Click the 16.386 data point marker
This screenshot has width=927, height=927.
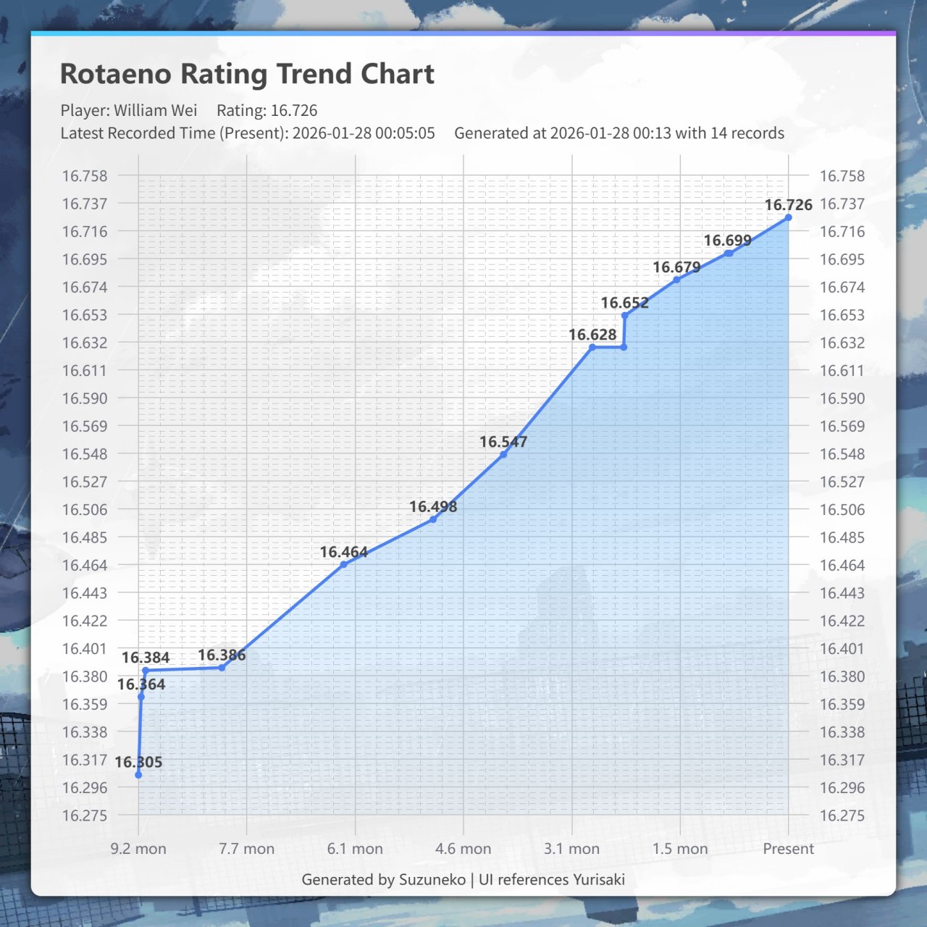click(222, 667)
